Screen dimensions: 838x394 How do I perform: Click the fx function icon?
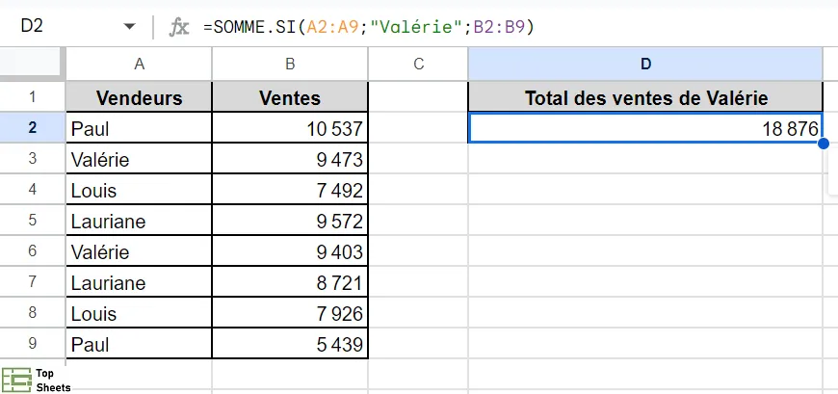(x=179, y=27)
